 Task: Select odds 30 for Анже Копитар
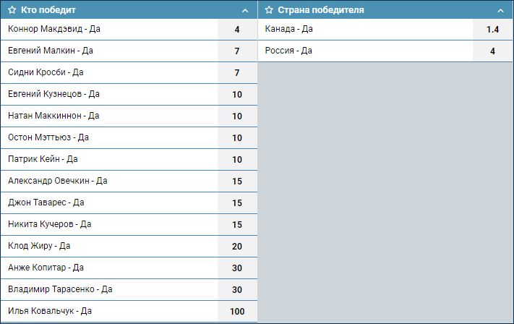(237, 268)
